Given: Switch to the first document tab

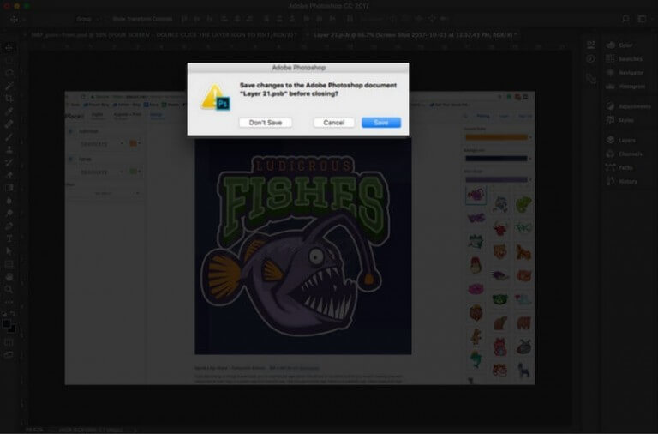Looking at the screenshot, I should click(x=164, y=35).
